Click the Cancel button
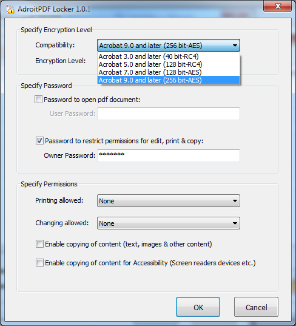296x326 pixels. pos(256,307)
